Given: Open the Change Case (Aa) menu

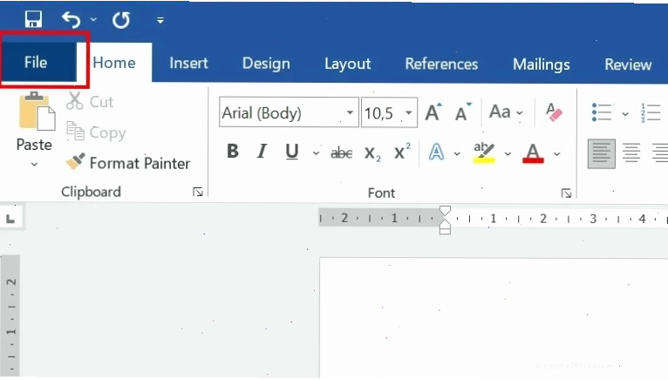Looking at the screenshot, I should (506, 112).
